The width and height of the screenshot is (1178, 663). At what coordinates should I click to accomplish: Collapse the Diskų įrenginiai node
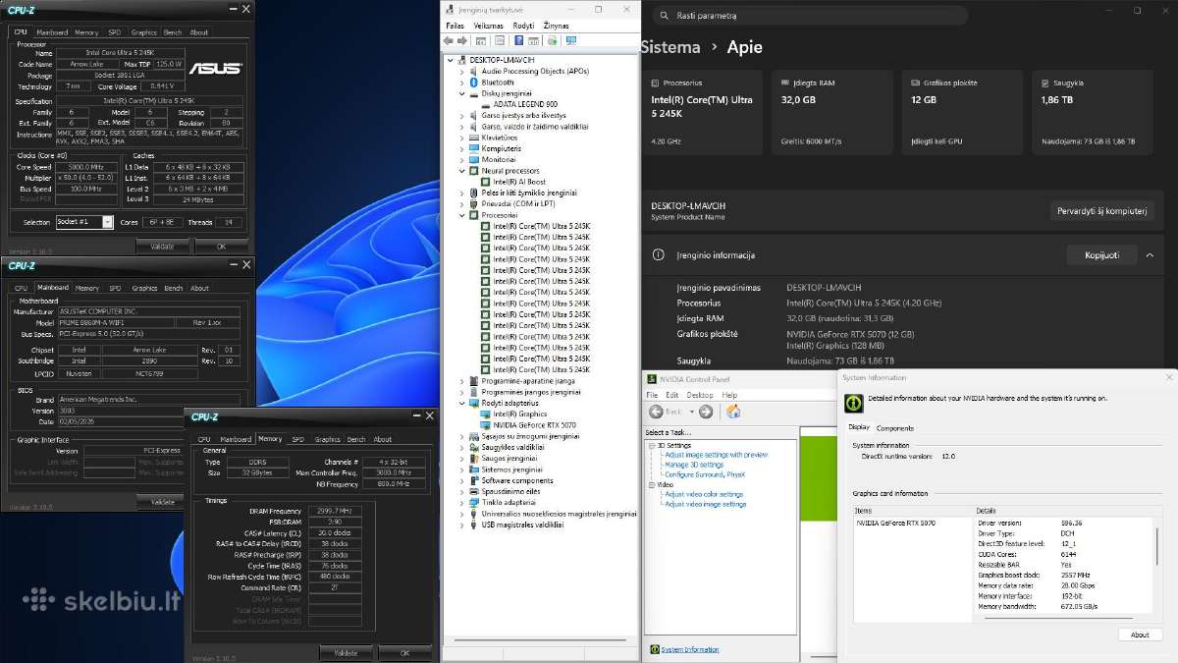pyautogui.click(x=462, y=93)
